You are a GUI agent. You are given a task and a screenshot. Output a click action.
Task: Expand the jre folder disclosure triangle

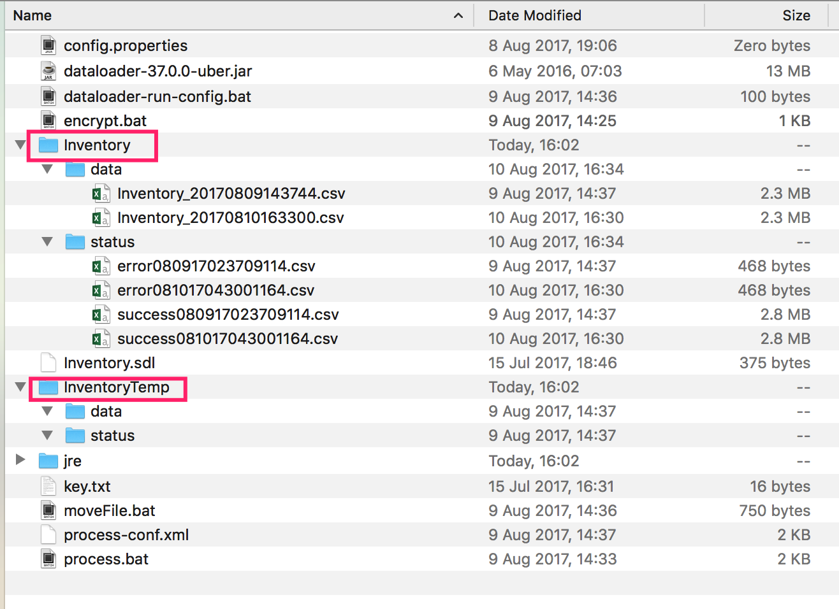tap(20, 460)
